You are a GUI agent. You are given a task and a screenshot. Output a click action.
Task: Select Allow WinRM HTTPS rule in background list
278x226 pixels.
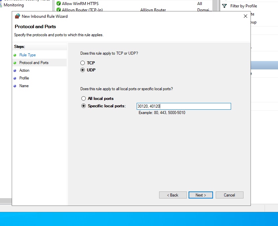[x=80, y=3]
